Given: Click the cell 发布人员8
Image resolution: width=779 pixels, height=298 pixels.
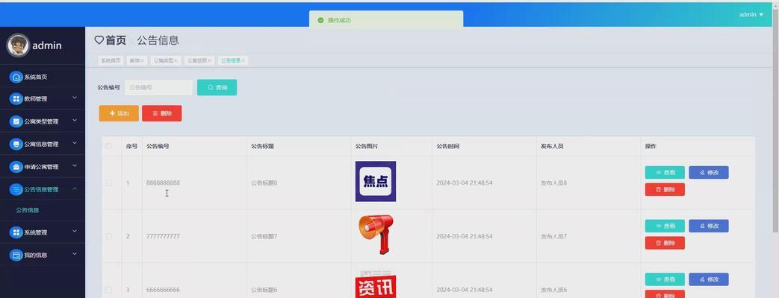Looking at the screenshot, I should tap(554, 183).
